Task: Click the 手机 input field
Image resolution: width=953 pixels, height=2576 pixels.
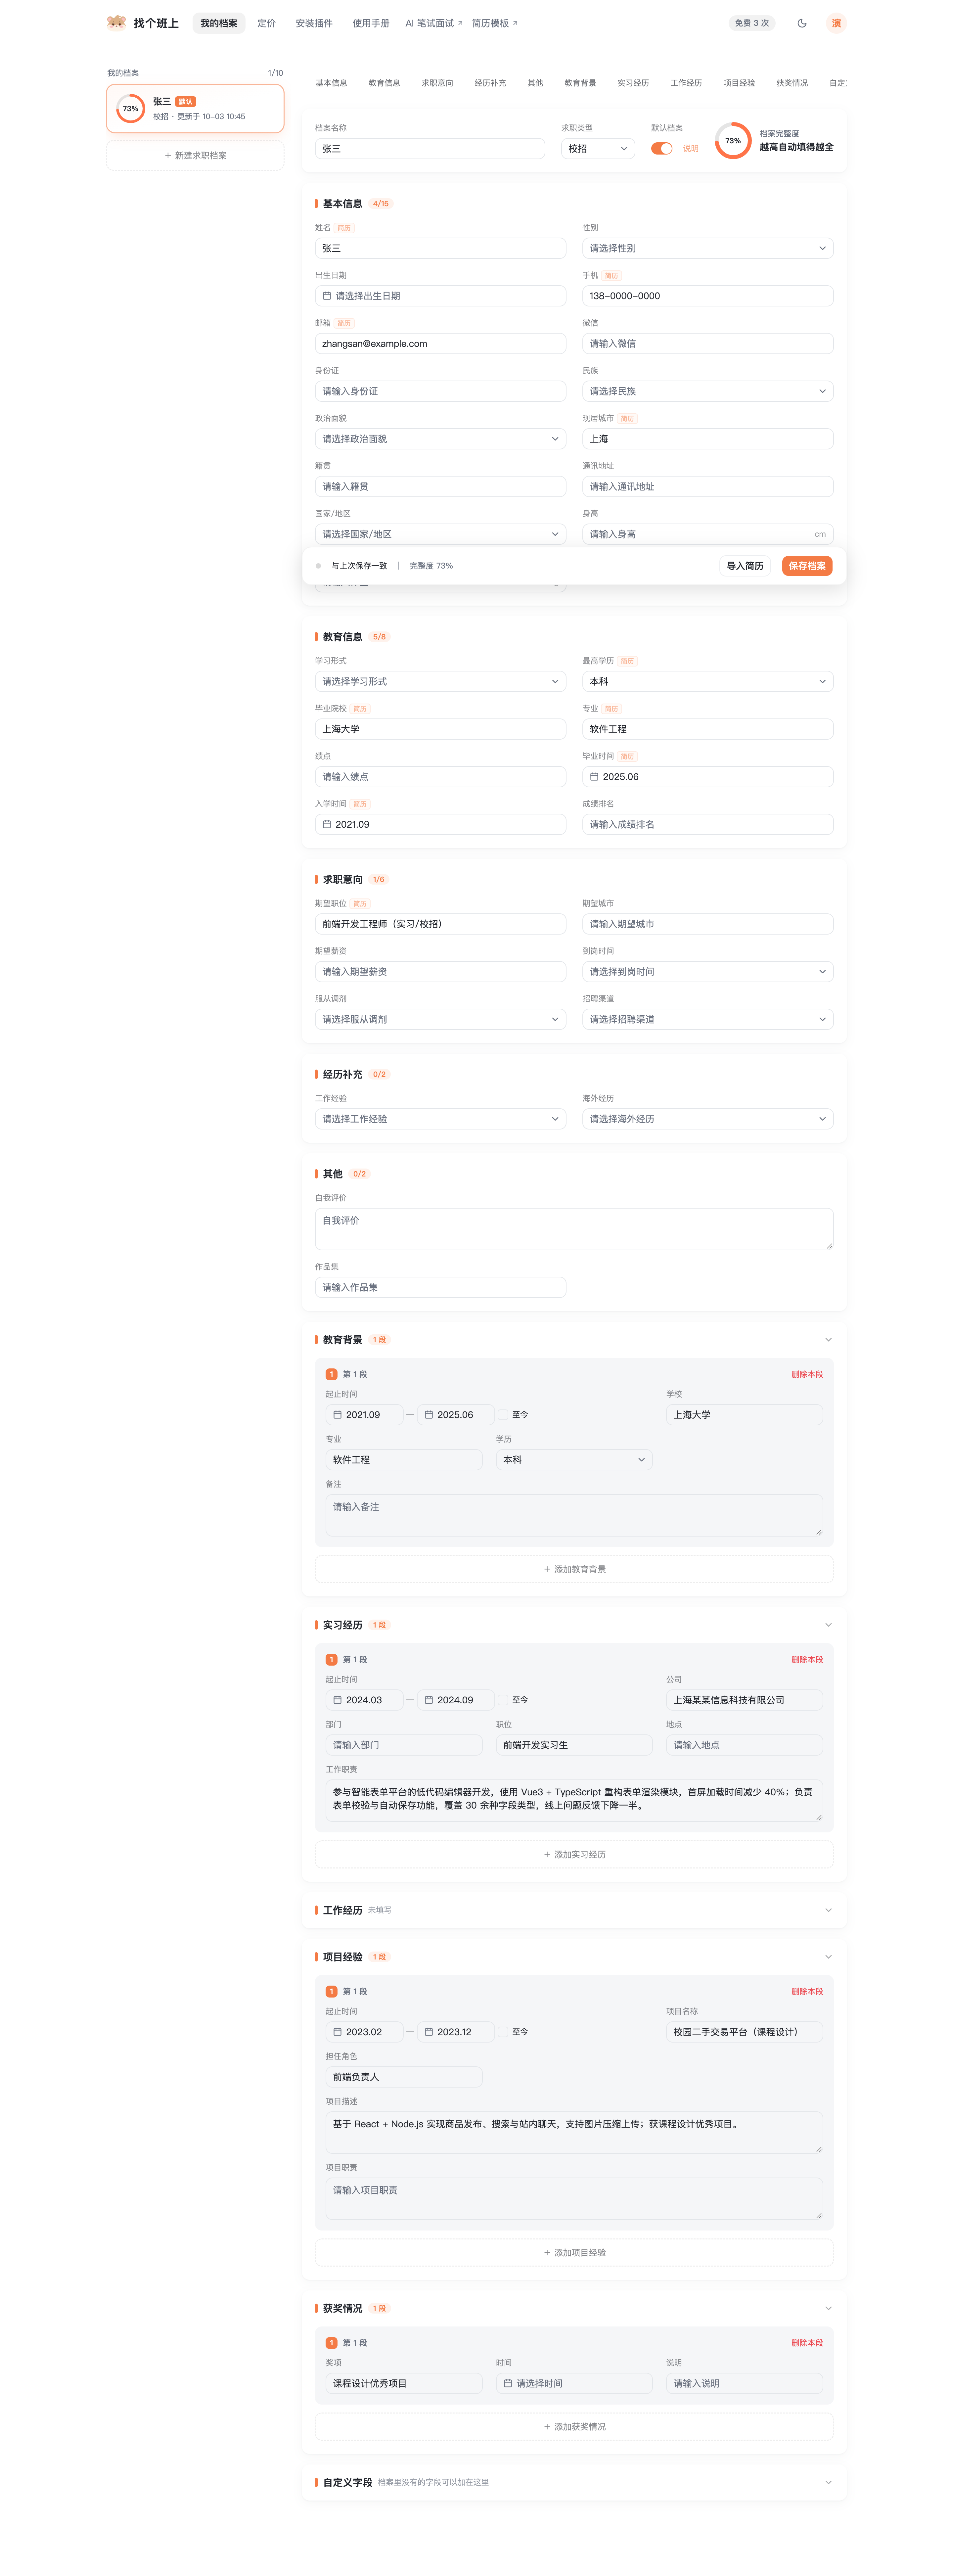Action: pyautogui.click(x=708, y=296)
